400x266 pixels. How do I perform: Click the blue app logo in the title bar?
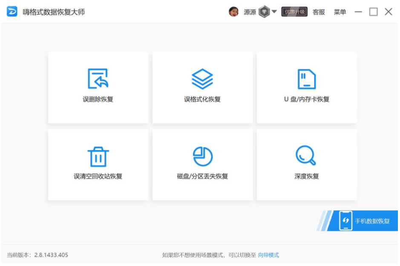pos(12,12)
